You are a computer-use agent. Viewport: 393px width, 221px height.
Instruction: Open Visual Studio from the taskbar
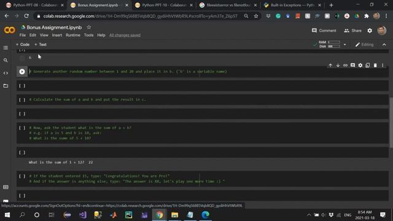[x=83, y=215]
